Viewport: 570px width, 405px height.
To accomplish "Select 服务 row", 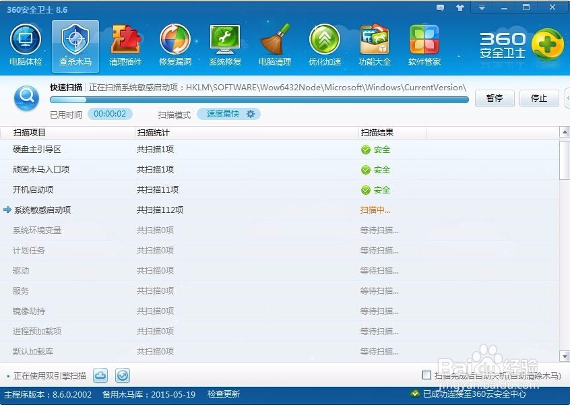I will click(x=280, y=291).
